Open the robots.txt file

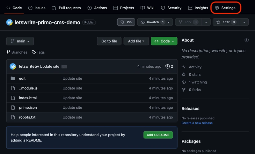27,117
